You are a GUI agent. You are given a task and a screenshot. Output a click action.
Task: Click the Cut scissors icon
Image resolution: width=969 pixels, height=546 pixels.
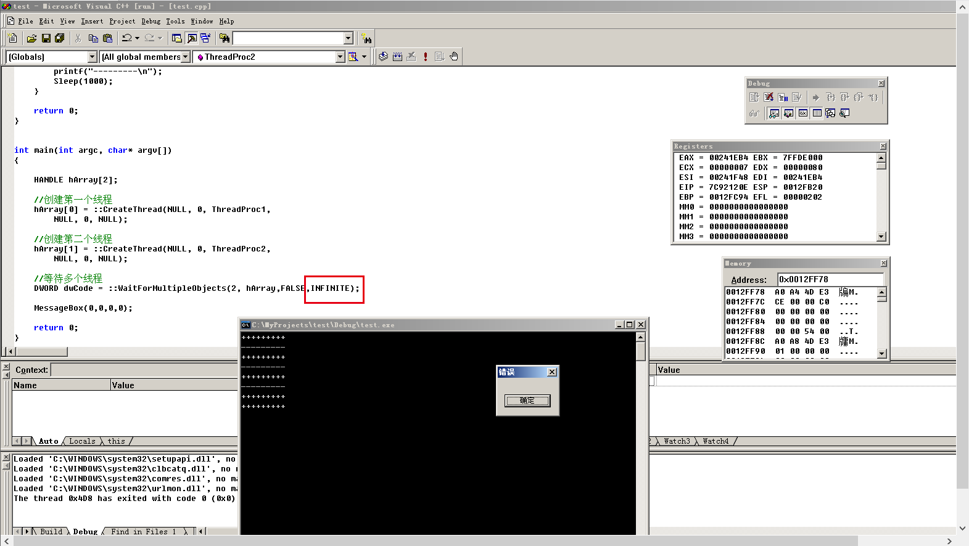point(78,38)
